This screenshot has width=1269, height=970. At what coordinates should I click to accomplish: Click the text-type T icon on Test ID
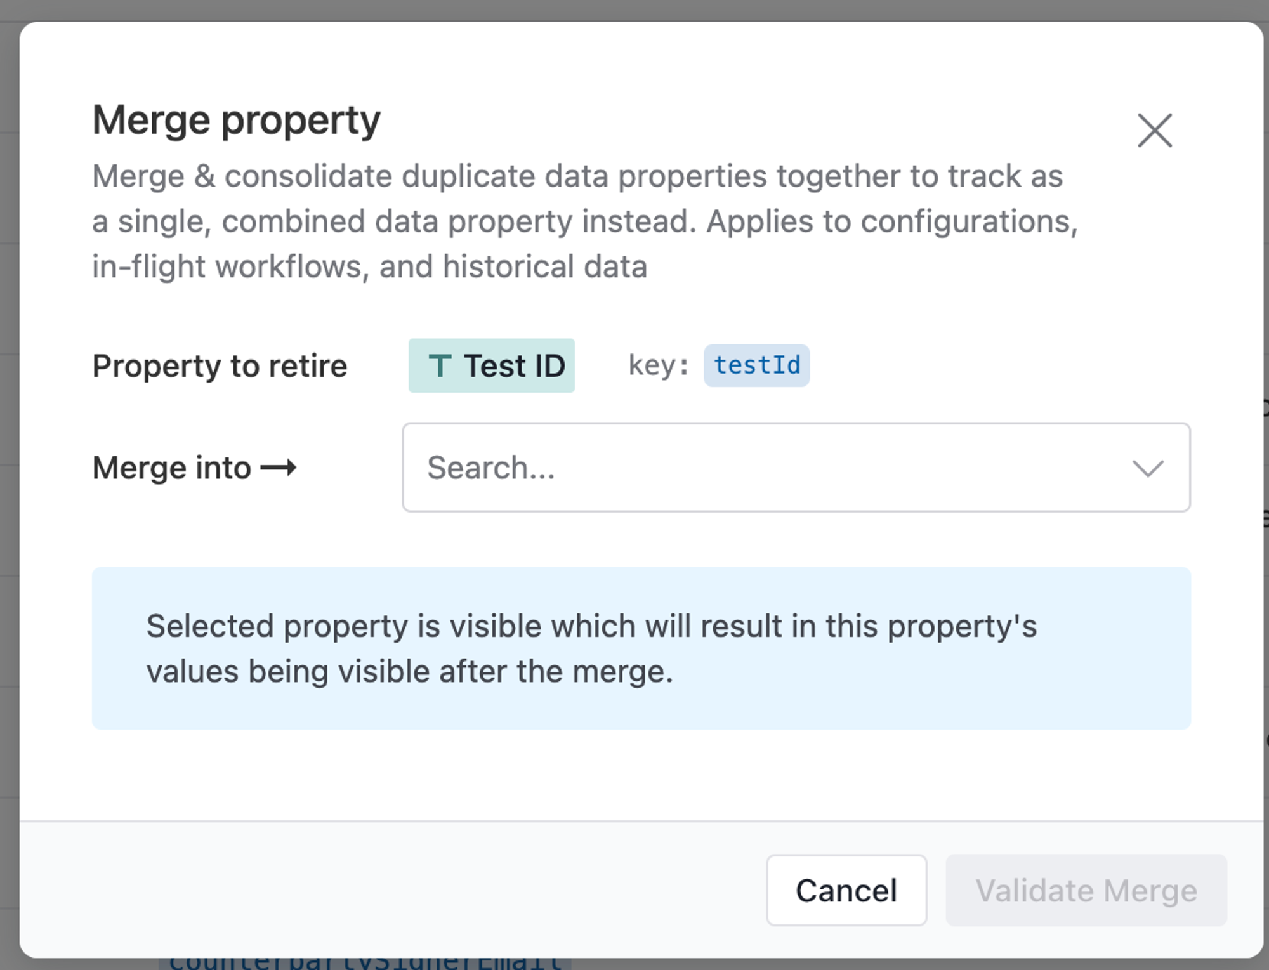[440, 366]
